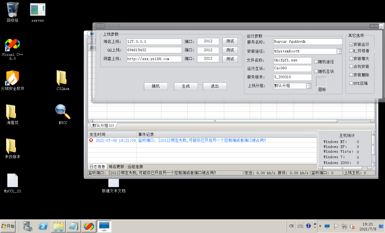Click the red error icon in log row
Screen dimensions: 385x233
pos(91,140)
